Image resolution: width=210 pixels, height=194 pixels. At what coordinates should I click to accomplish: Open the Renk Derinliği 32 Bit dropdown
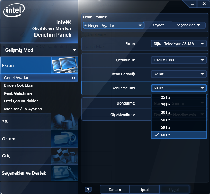point(179,74)
